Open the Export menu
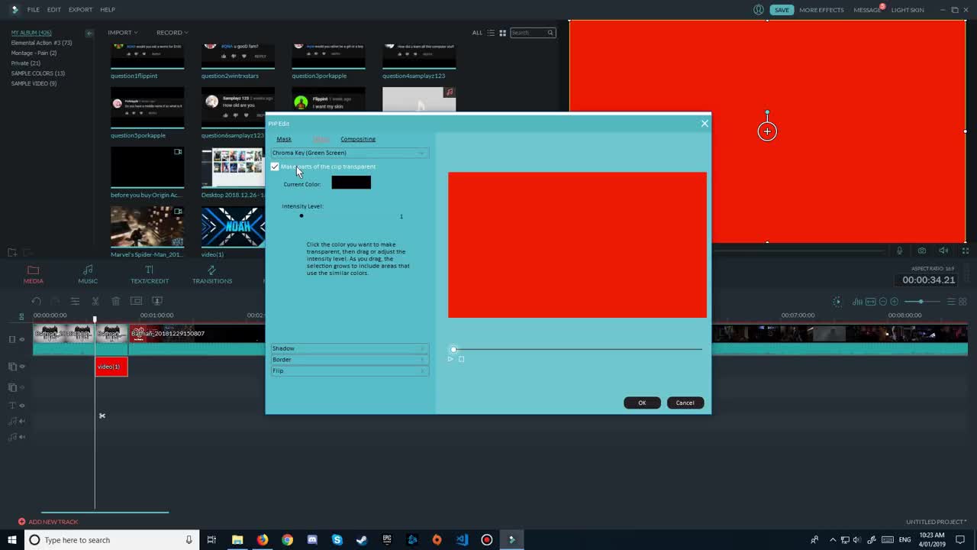The height and width of the screenshot is (550, 977). [80, 10]
